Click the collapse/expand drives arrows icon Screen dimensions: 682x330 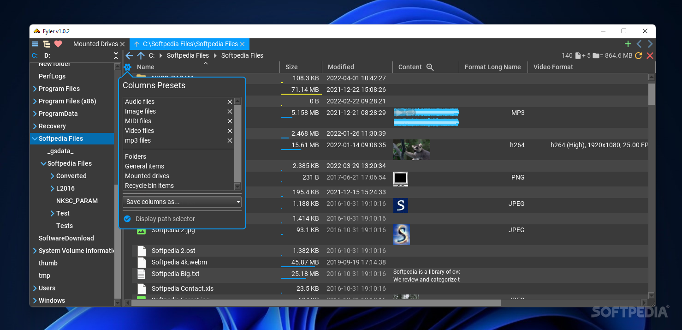[116, 55]
